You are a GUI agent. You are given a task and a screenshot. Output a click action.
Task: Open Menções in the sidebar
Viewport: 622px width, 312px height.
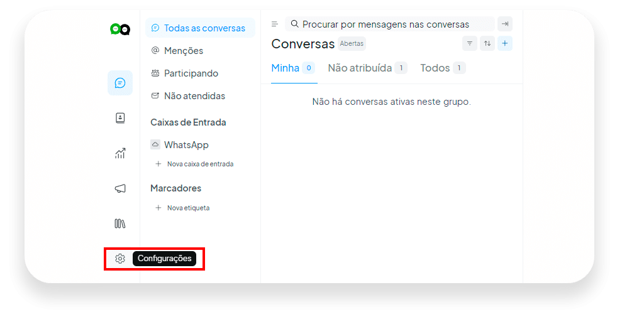pos(177,51)
